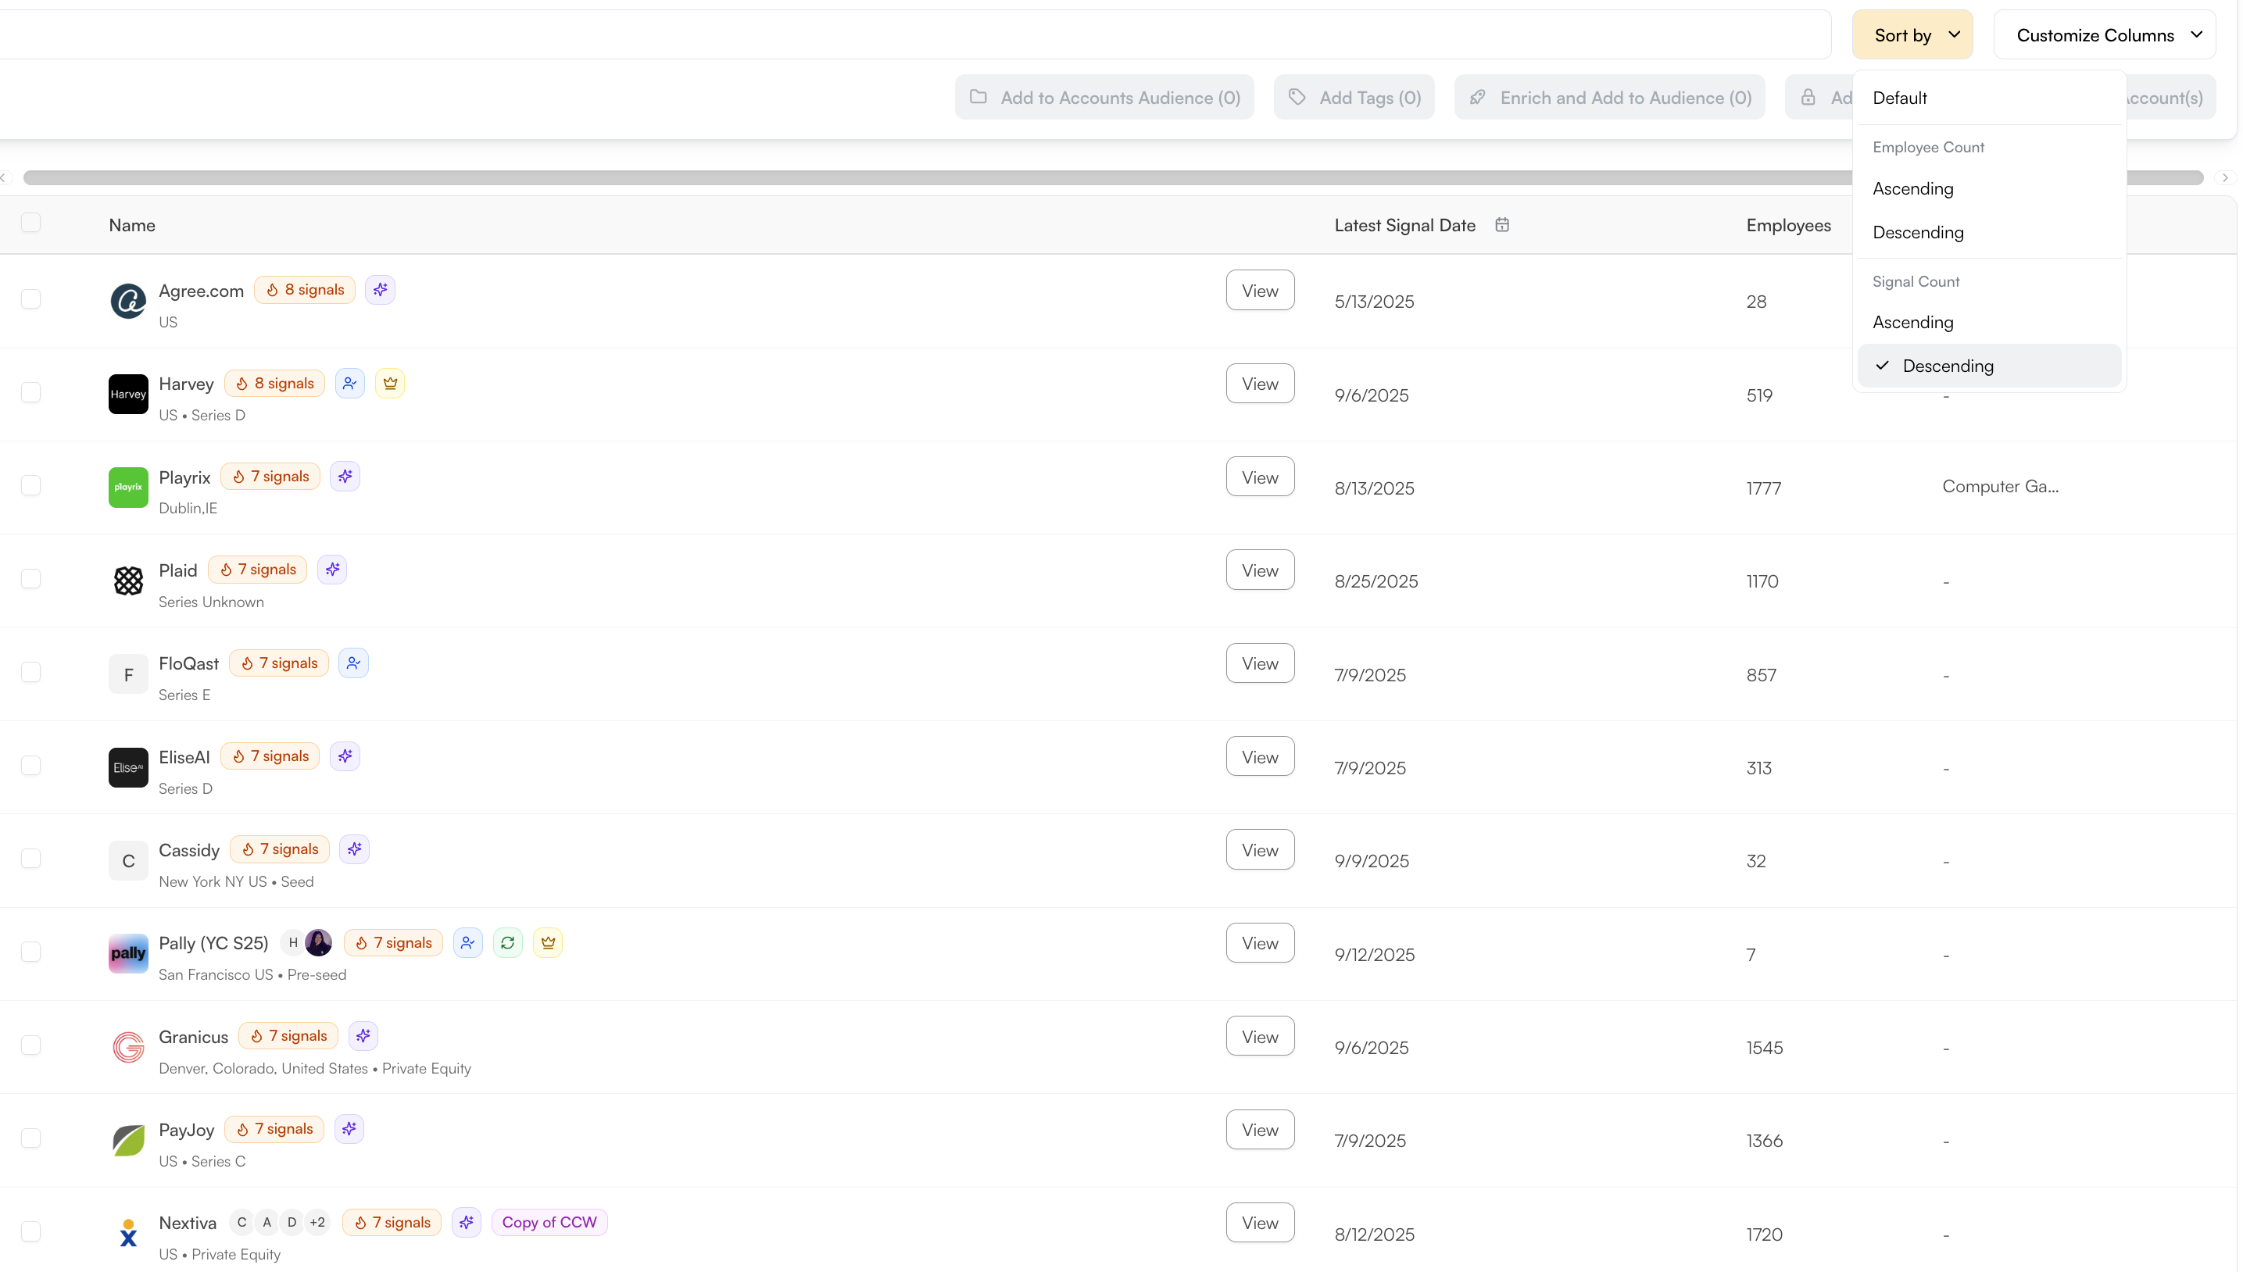Screen dimensions: 2243x1272
Task: Click the person icon beside Harvey
Action: (349, 384)
